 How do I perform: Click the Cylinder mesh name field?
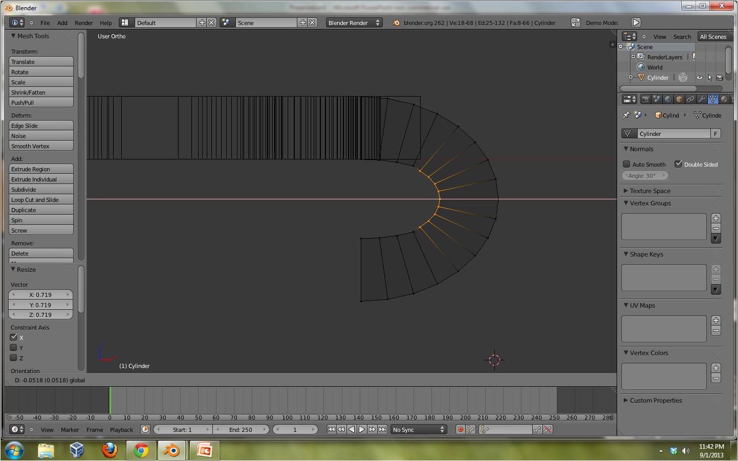[x=672, y=133]
